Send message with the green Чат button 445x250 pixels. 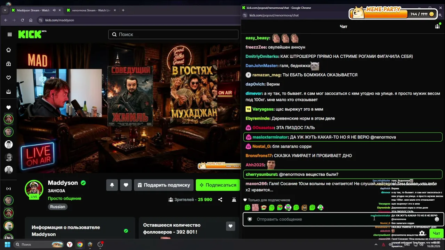pyautogui.click(x=436, y=233)
